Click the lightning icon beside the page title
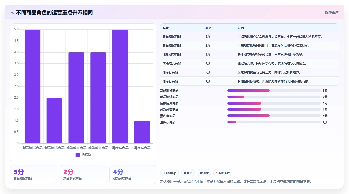349x194 pixels. 12,13
